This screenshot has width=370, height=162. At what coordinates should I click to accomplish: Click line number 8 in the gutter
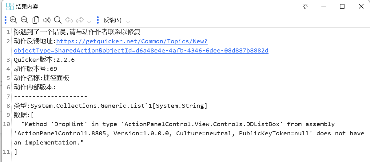coord(8,106)
